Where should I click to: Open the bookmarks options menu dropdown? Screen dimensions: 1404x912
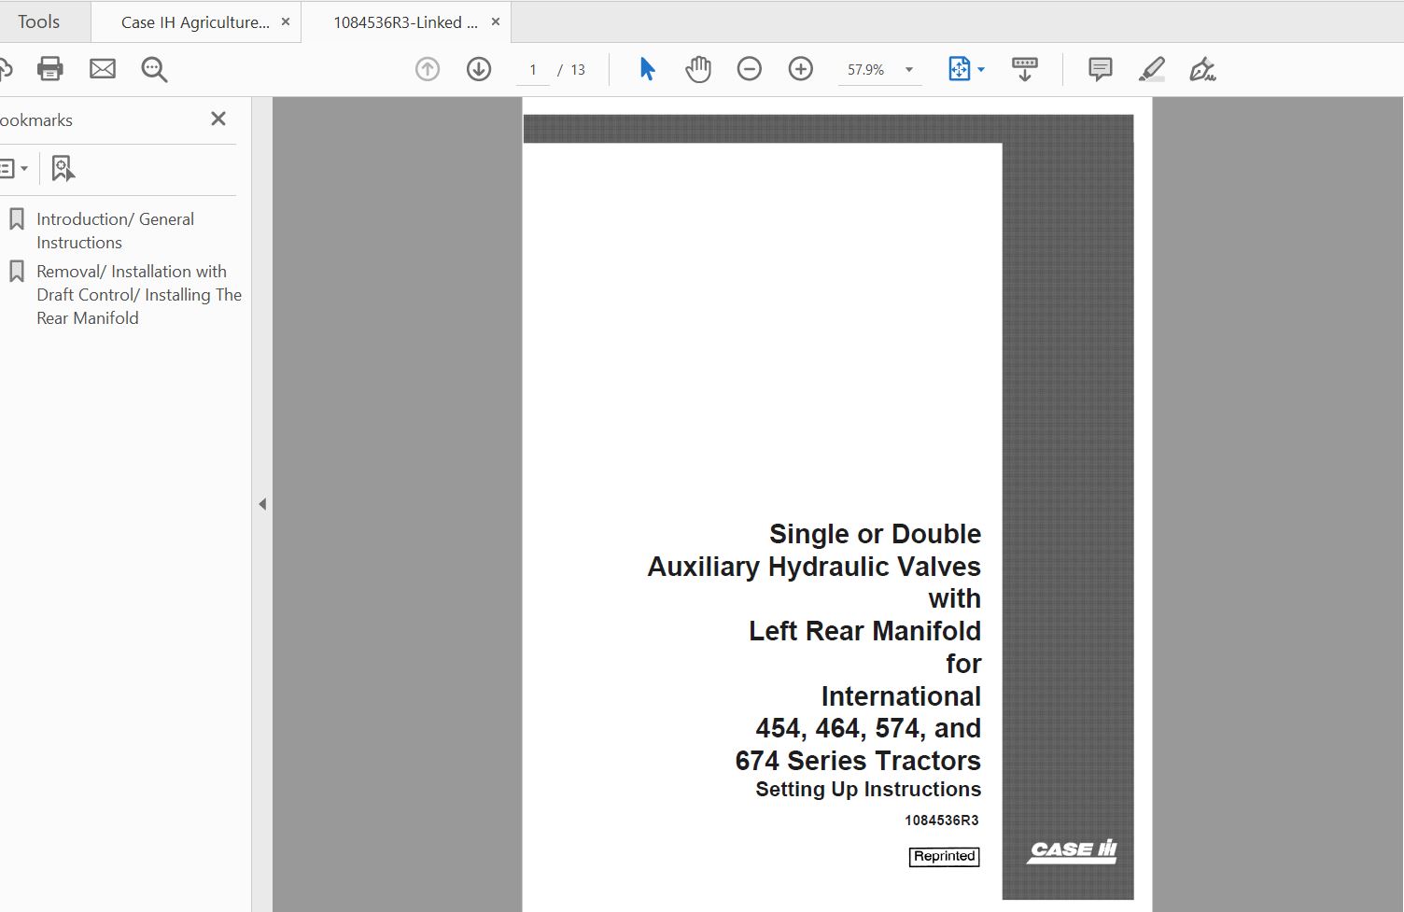tap(13, 169)
